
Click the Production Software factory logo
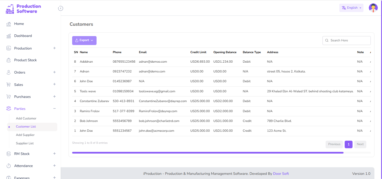(10, 9)
